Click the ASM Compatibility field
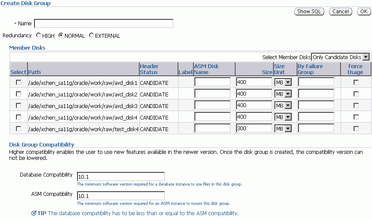Image resolution: width=372 pixels, height=219 pixels. 121,196
